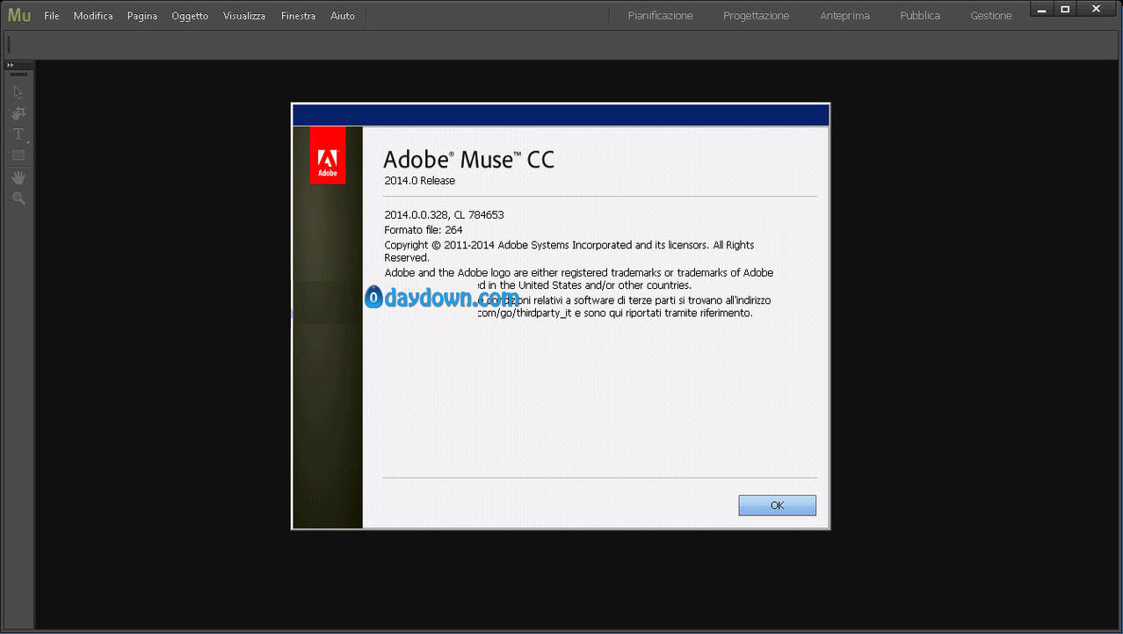The height and width of the screenshot is (634, 1123).
Task: Select the Hand tool
Action: [x=18, y=177]
